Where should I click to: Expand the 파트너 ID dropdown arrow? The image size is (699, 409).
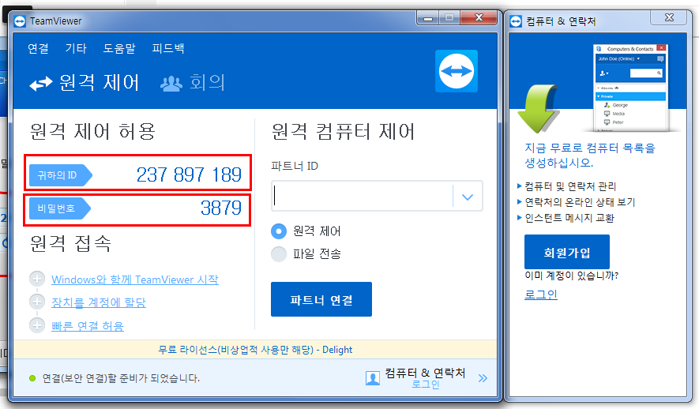point(467,197)
